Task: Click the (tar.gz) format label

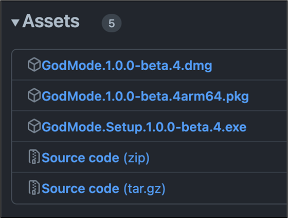Action: click(x=145, y=189)
